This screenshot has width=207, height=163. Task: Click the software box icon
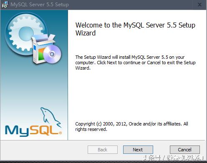tap(42, 49)
